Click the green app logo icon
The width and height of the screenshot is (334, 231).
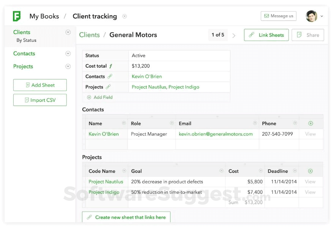pos(15,16)
